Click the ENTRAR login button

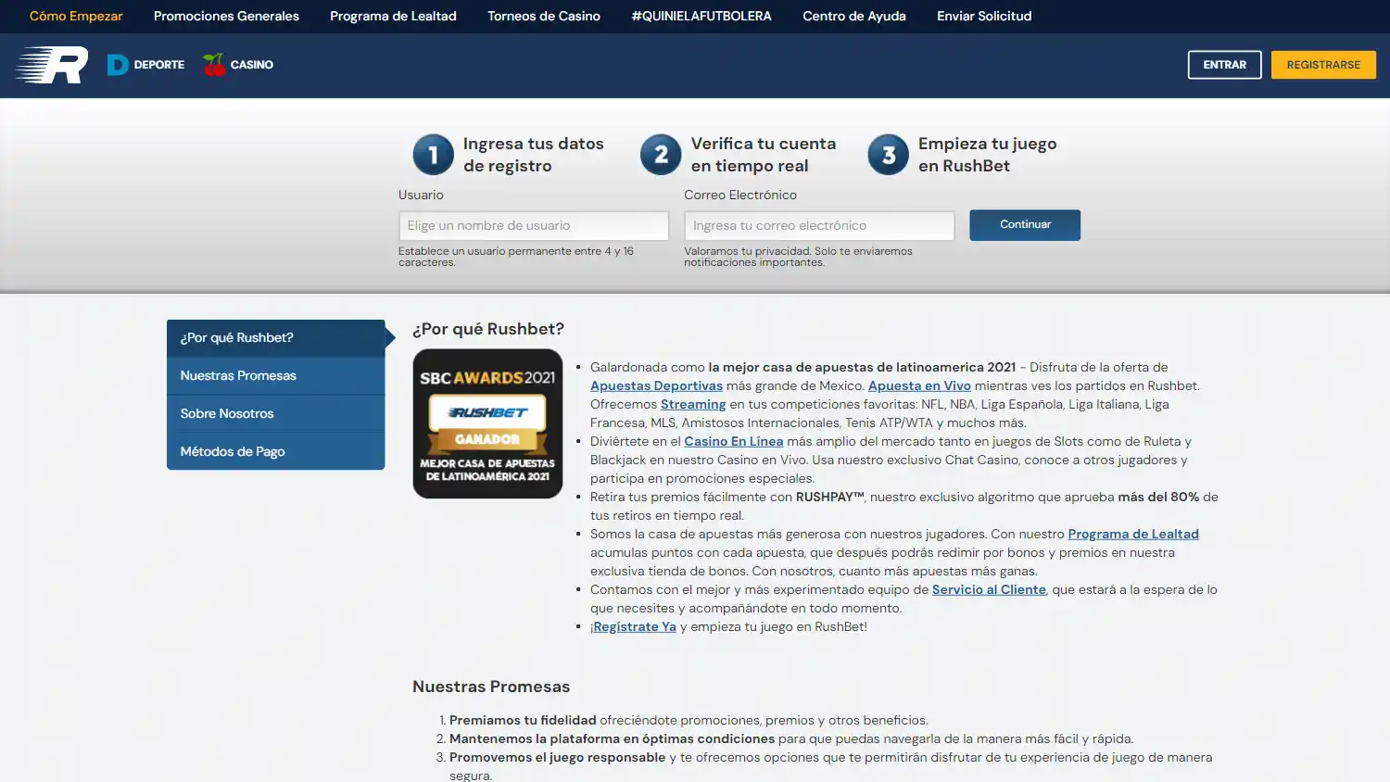1224,65
